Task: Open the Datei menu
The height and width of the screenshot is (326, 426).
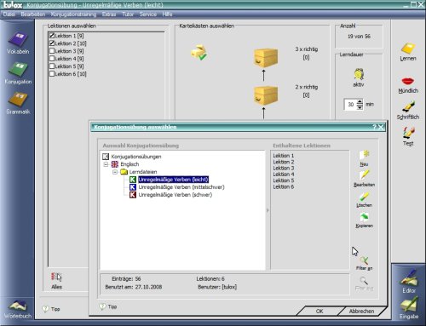Action: pyautogui.click(x=9, y=14)
